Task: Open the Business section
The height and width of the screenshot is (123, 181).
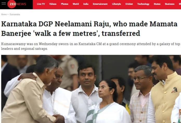Action: pos(170,4)
